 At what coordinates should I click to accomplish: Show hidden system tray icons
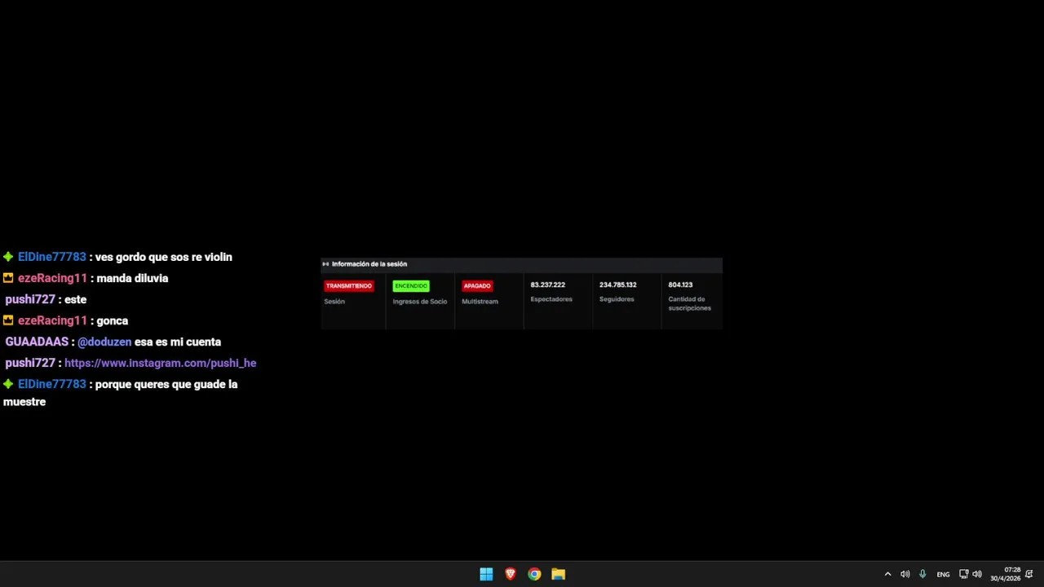tap(887, 574)
